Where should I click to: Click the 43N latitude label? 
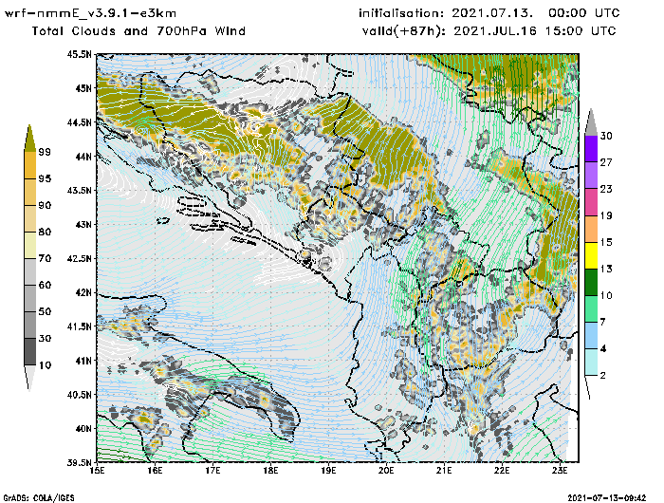(83, 224)
